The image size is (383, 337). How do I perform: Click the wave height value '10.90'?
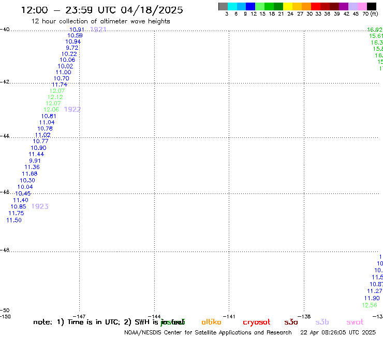click(38, 148)
